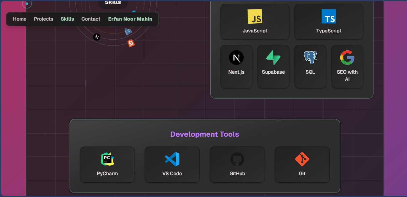Select the TypeScript skill label

coord(329,31)
